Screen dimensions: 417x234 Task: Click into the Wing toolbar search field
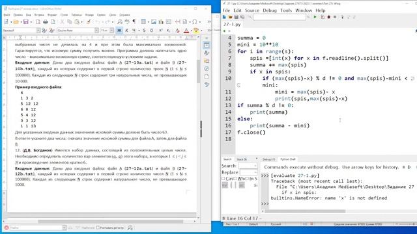[x=280, y=18]
